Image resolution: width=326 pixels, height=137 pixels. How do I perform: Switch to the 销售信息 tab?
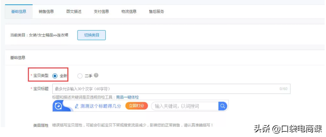[x=46, y=11]
